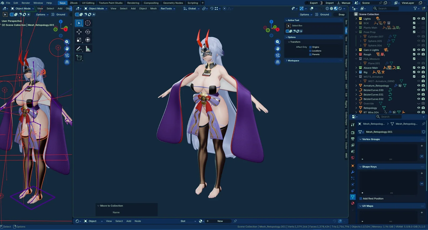Toggle the pin icon in properties breadcrumb

point(423,124)
